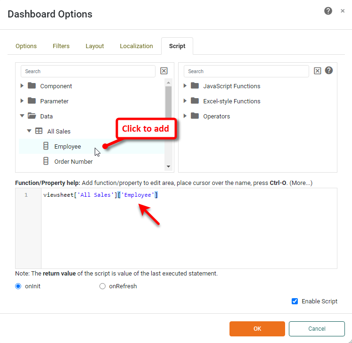Expand the Parameter tree node
352x343 pixels.
coord(22,101)
